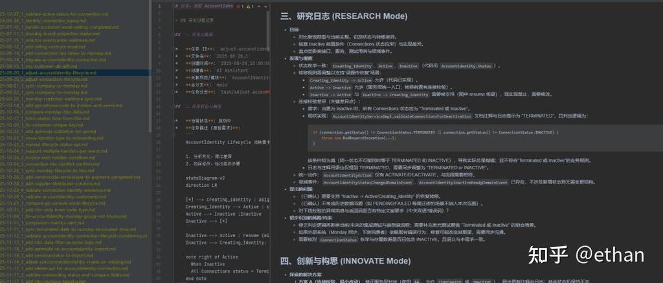Open adjust-connection-lifecycle.md file

click(44, 79)
